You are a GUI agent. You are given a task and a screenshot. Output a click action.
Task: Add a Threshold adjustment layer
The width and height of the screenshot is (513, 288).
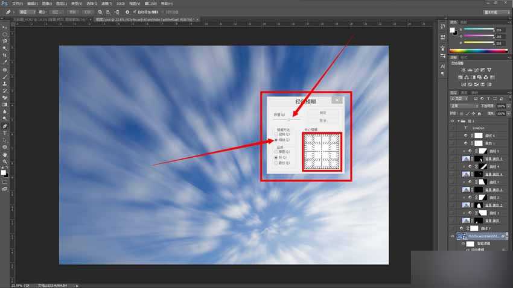(x=476, y=84)
